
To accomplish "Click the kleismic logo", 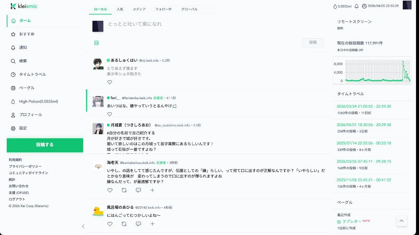I will tap(24, 6).
